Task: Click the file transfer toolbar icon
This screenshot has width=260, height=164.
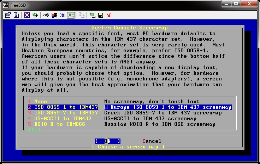Action: click(x=82, y=15)
